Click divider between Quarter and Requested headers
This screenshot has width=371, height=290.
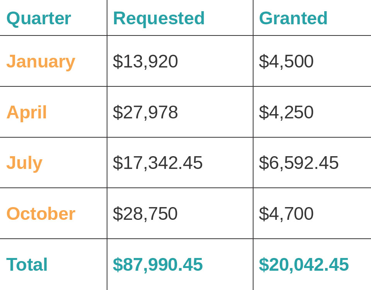107,18
